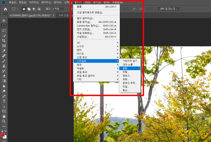Select the Blur tool
The image size is (211, 142).
coord(4,86)
